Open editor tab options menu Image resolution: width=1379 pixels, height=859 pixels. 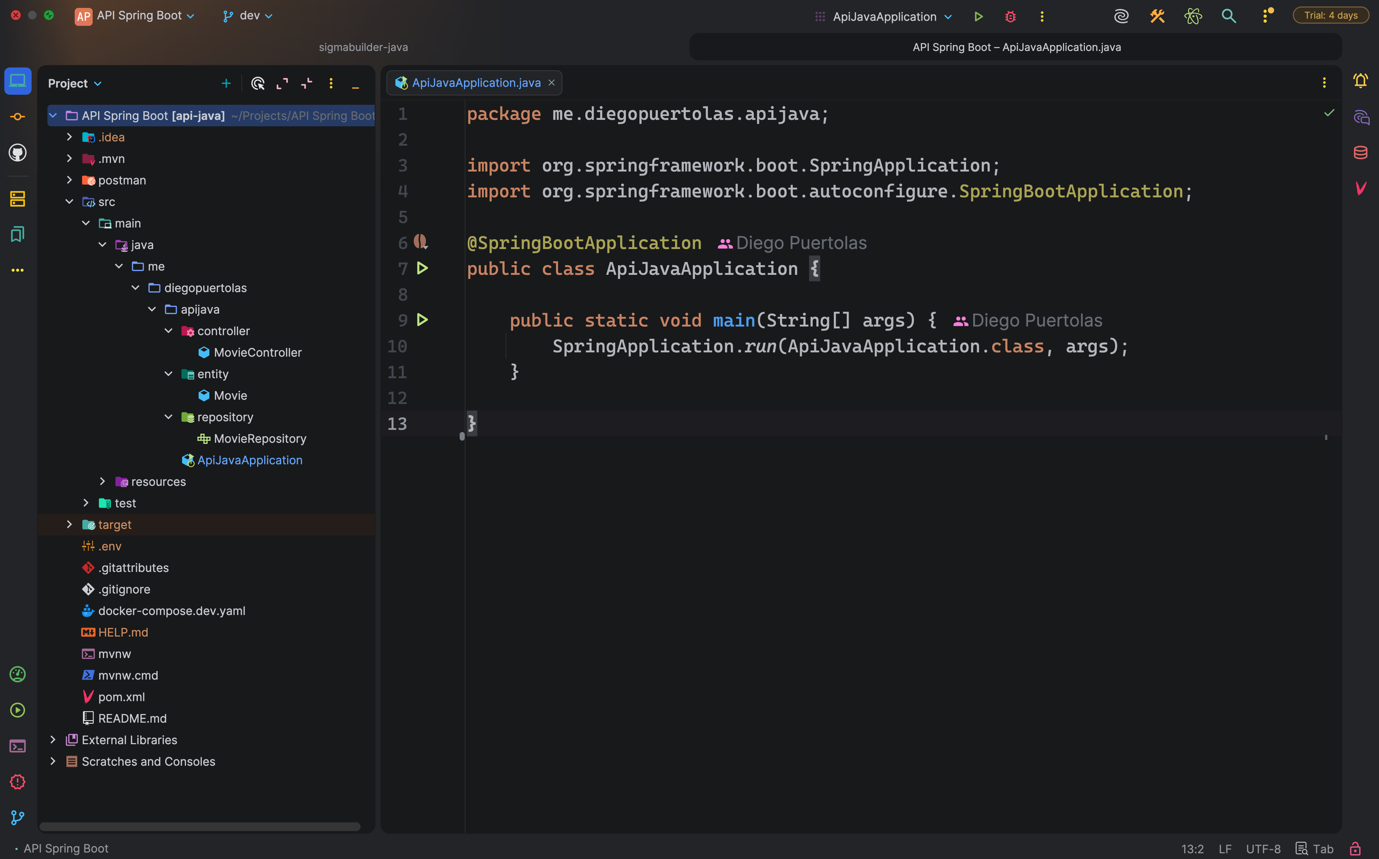[1324, 83]
